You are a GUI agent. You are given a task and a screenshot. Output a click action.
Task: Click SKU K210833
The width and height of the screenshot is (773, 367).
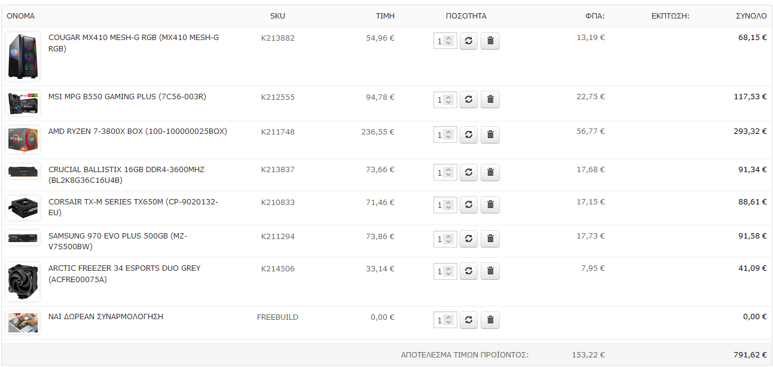(278, 202)
